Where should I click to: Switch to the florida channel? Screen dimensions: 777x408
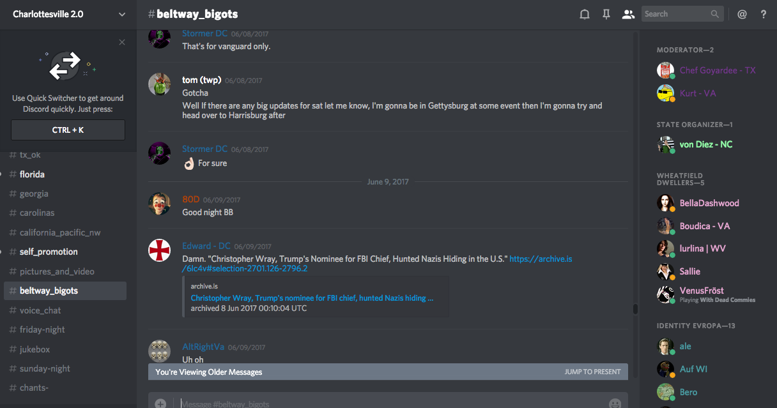coord(32,174)
